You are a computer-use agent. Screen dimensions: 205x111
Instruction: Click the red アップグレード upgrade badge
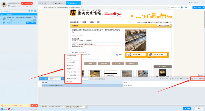27,3
